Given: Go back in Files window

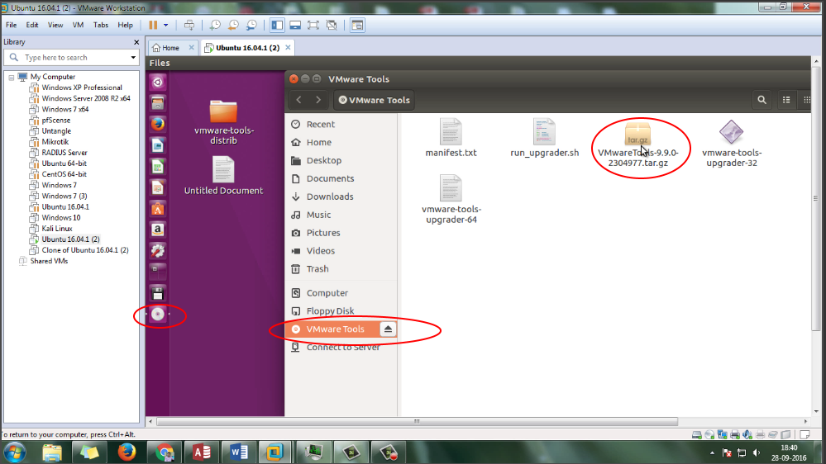Looking at the screenshot, I should point(298,100).
